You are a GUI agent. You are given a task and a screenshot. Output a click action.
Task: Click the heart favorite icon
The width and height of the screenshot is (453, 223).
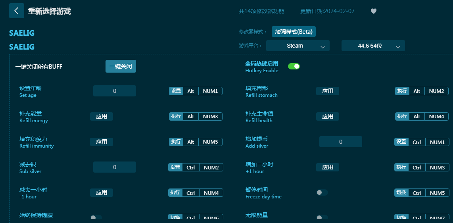tap(373, 11)
